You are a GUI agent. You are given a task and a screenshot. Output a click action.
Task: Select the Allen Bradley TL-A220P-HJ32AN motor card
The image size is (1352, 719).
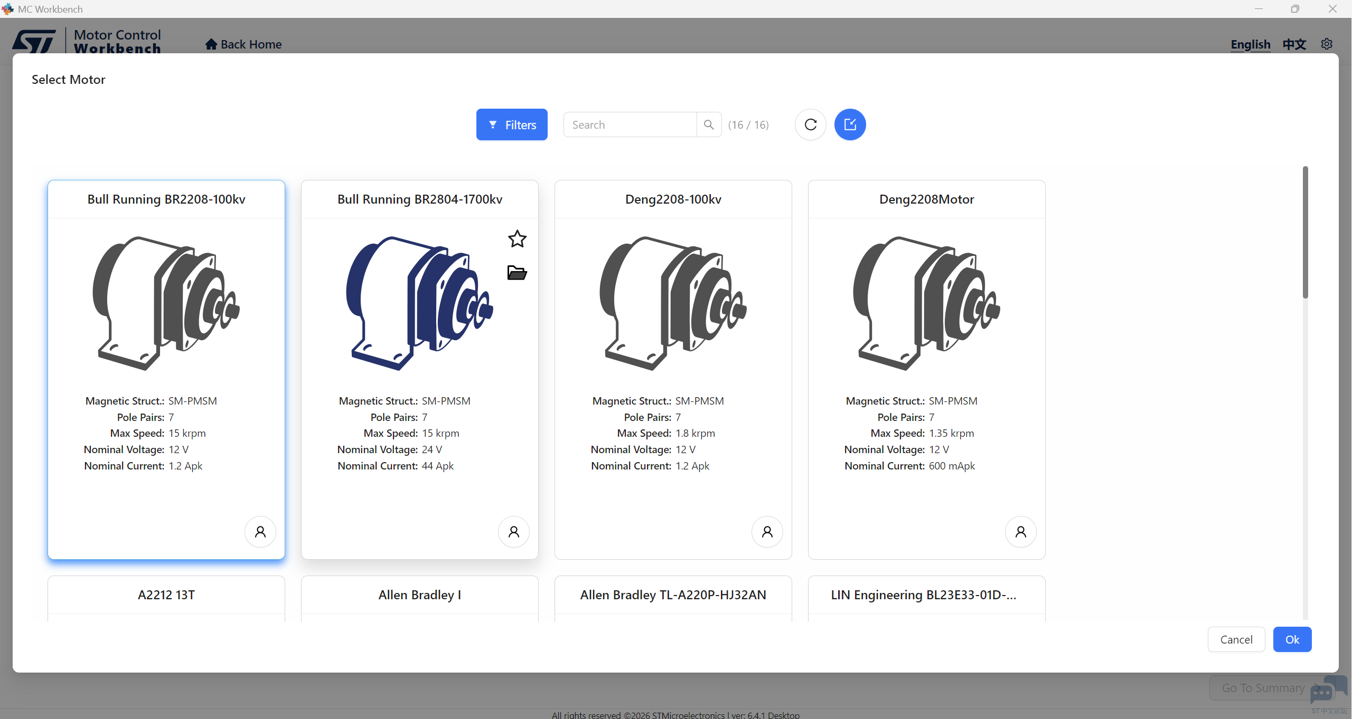click(x=673, y=598)
